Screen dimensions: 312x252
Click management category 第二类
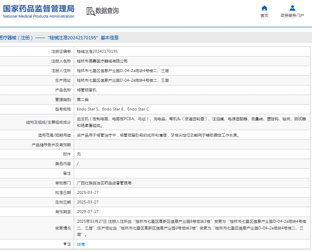pyautogui.click(x=83, y=100)
